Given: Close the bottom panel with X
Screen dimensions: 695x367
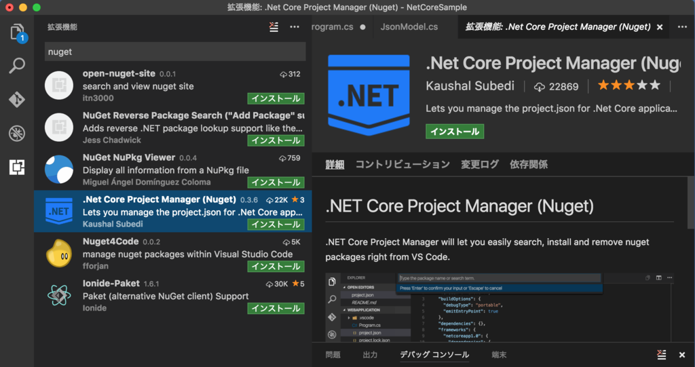Looking at the screenshot, I should tap(682, 355).
